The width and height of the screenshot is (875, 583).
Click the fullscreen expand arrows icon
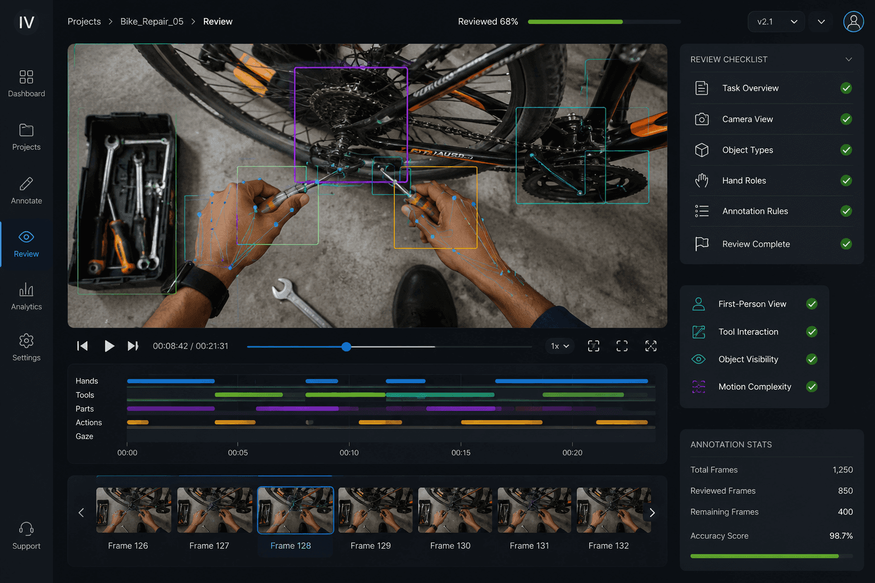651,346
